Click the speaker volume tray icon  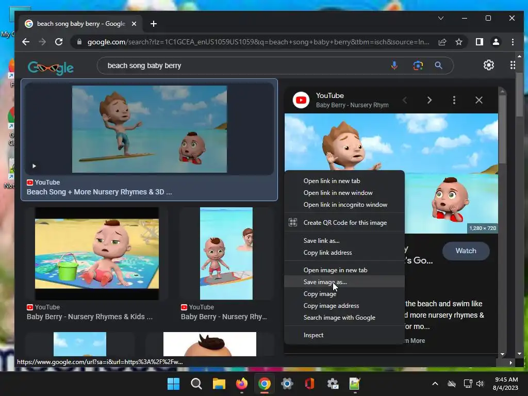click(480, 384)
